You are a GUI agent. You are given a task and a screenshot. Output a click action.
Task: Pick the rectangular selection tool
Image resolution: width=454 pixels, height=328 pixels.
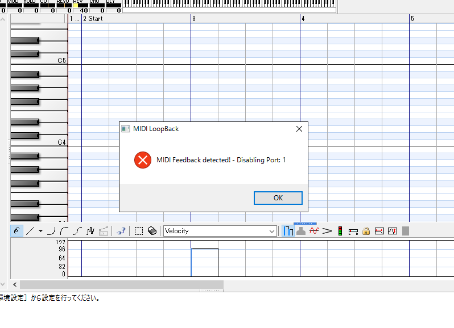(x=138, y=231)
